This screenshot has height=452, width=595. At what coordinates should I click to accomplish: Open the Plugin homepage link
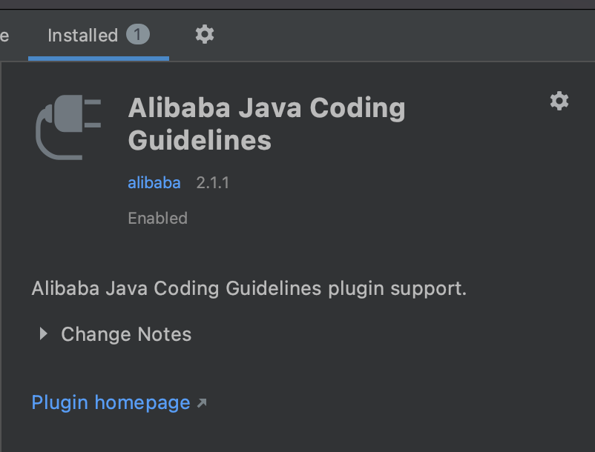coord(111,402)
